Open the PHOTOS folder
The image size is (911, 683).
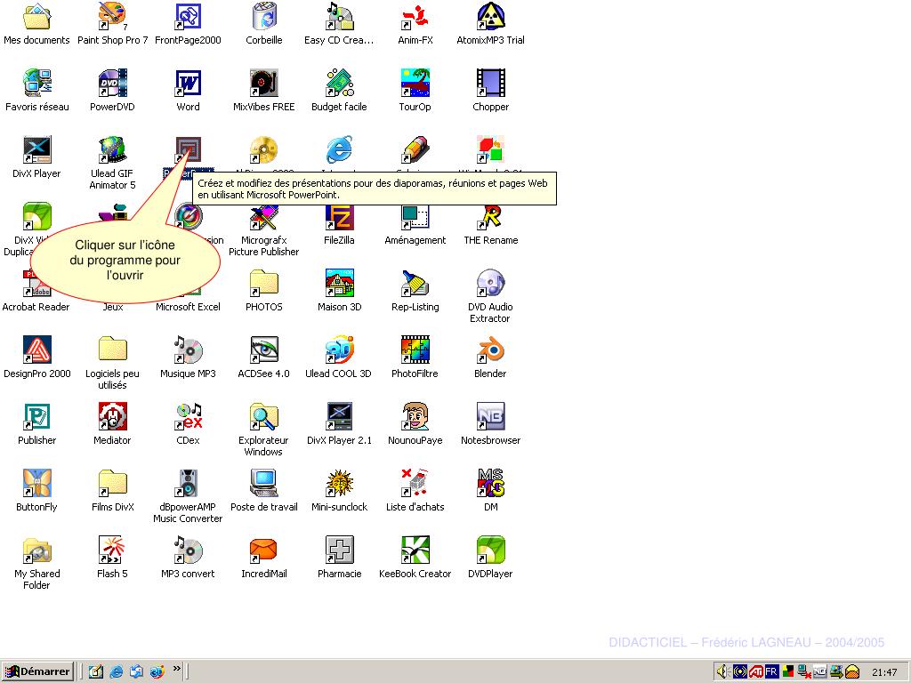[264, 284]
